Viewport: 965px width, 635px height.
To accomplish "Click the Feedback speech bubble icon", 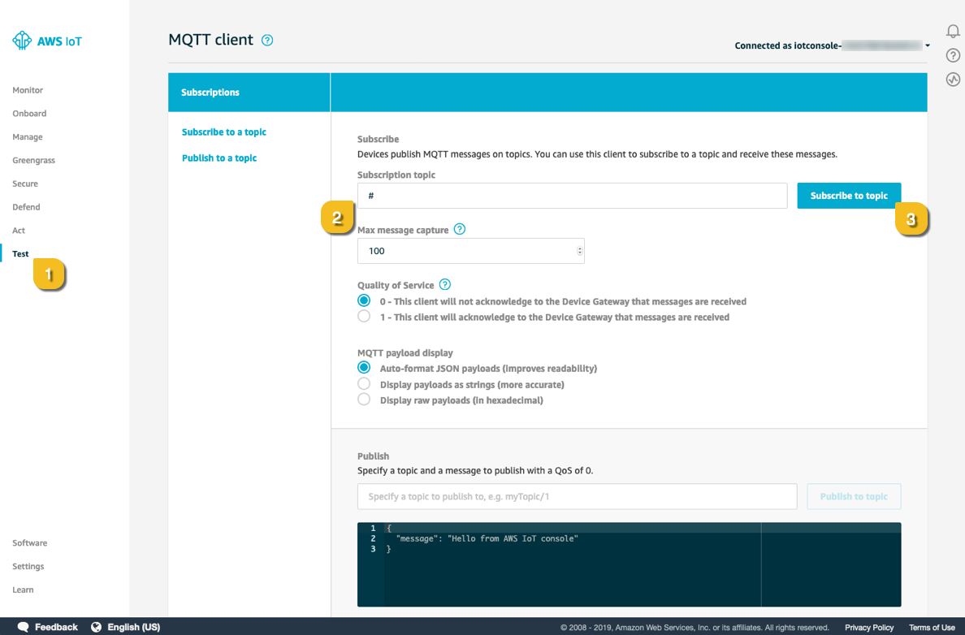I will [x=24, y=626].
